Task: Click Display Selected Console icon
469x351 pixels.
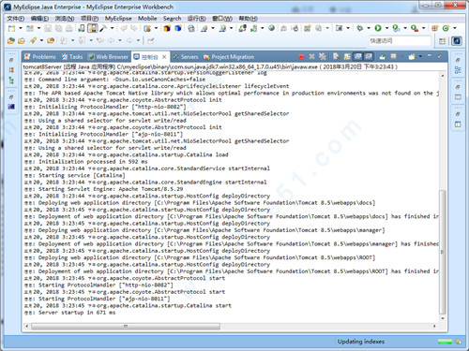Action: (393, 56)
